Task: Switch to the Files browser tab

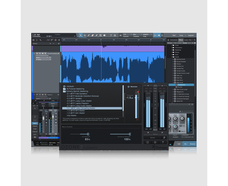Action: [x=190, y=40]
